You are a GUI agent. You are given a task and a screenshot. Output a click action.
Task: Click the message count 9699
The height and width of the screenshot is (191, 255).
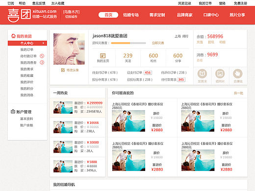pos(212,54)
